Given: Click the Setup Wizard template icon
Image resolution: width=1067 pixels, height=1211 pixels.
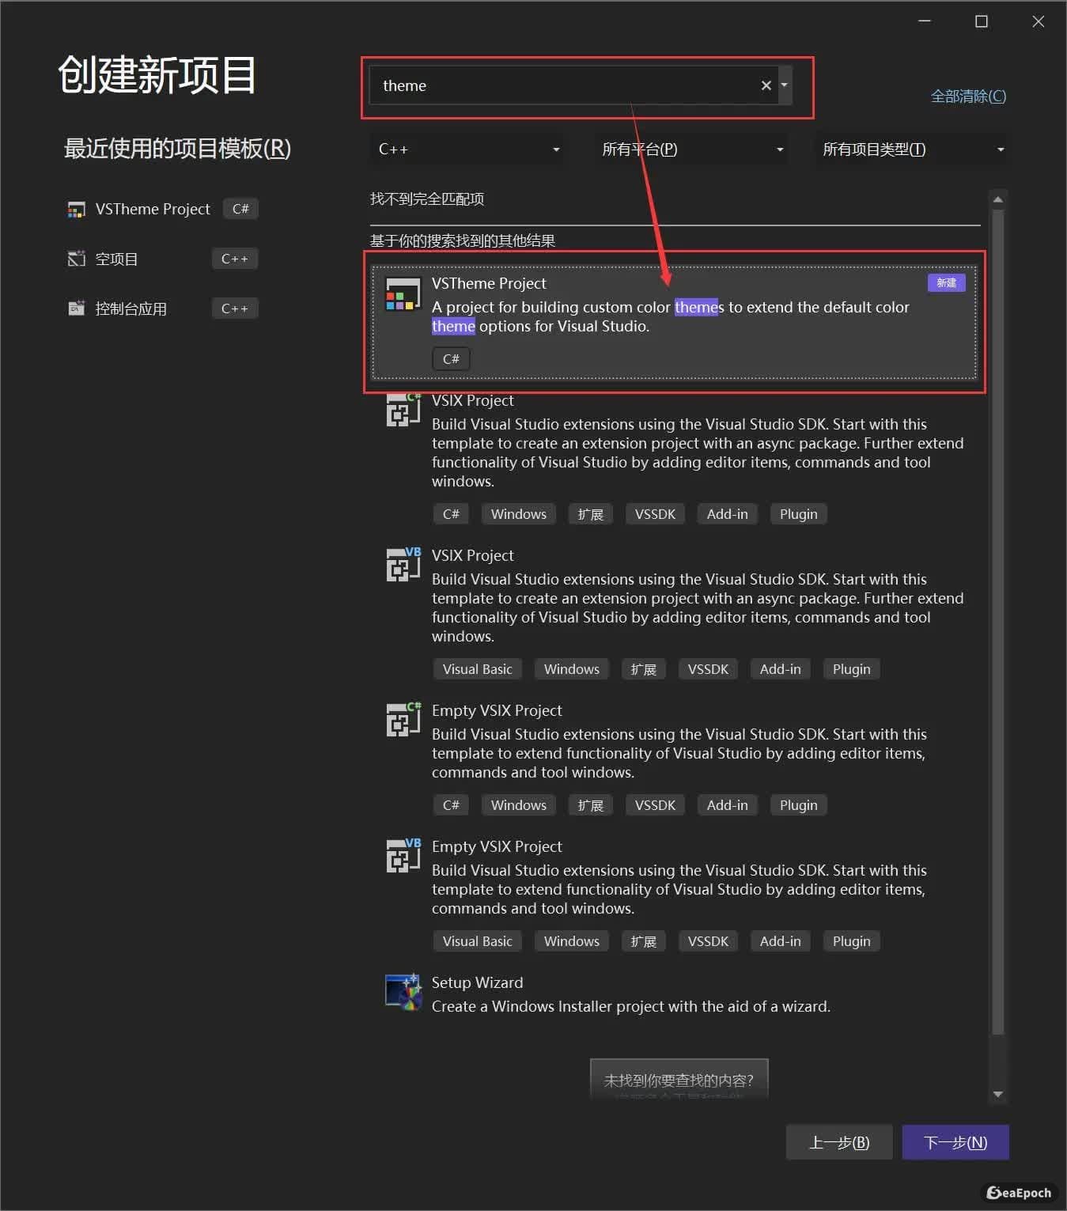Looking at the screenshot, I should pos(403,992).
